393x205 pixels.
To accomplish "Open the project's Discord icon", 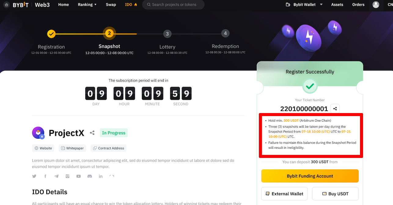I will click(90, 176).
